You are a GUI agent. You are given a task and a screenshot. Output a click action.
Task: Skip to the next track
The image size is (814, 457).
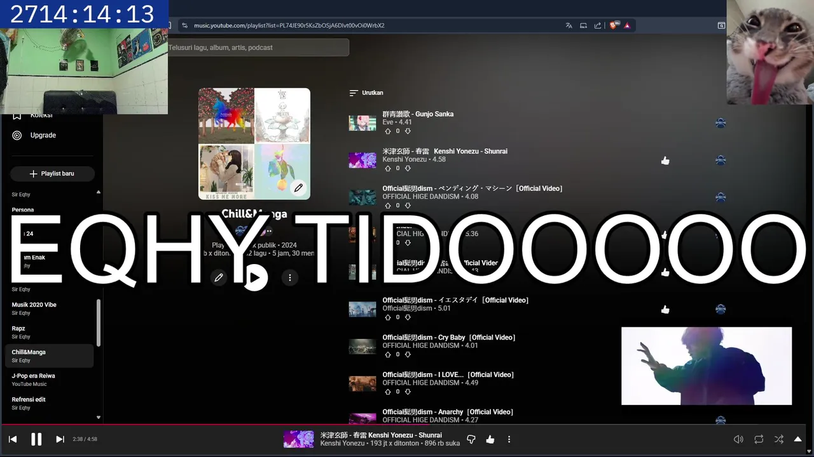(60, 439)
